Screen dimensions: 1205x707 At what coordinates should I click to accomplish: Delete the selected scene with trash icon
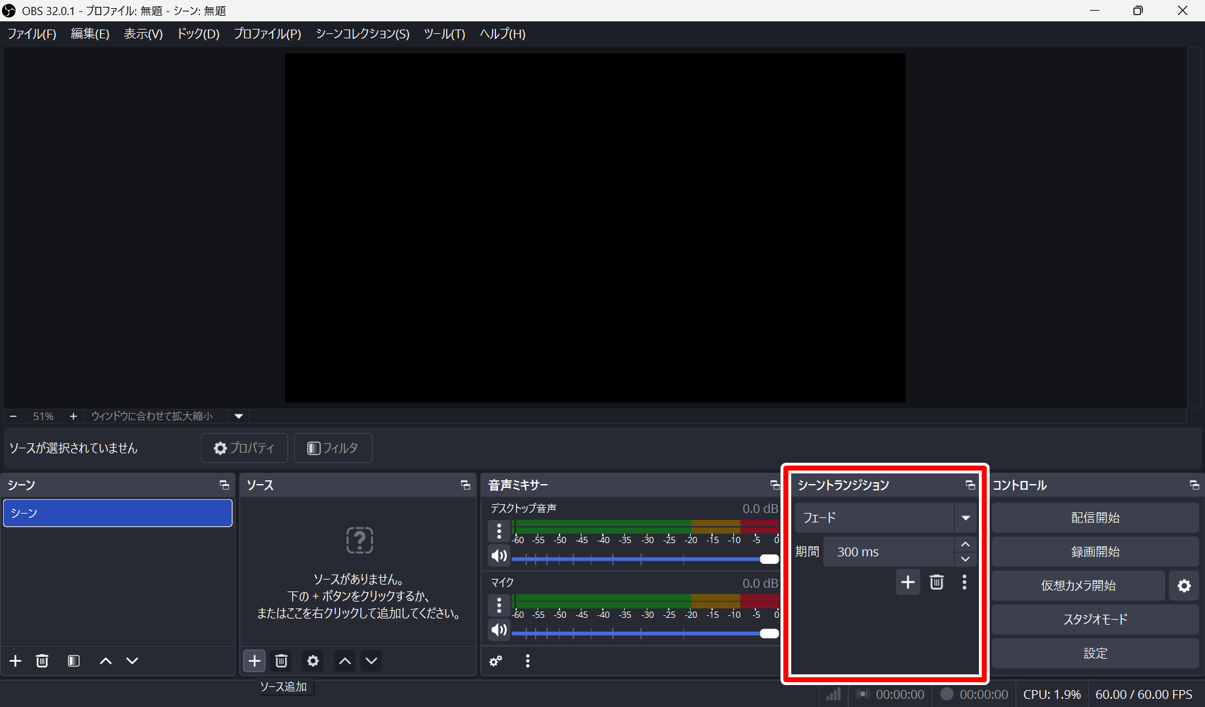(42, 661)
